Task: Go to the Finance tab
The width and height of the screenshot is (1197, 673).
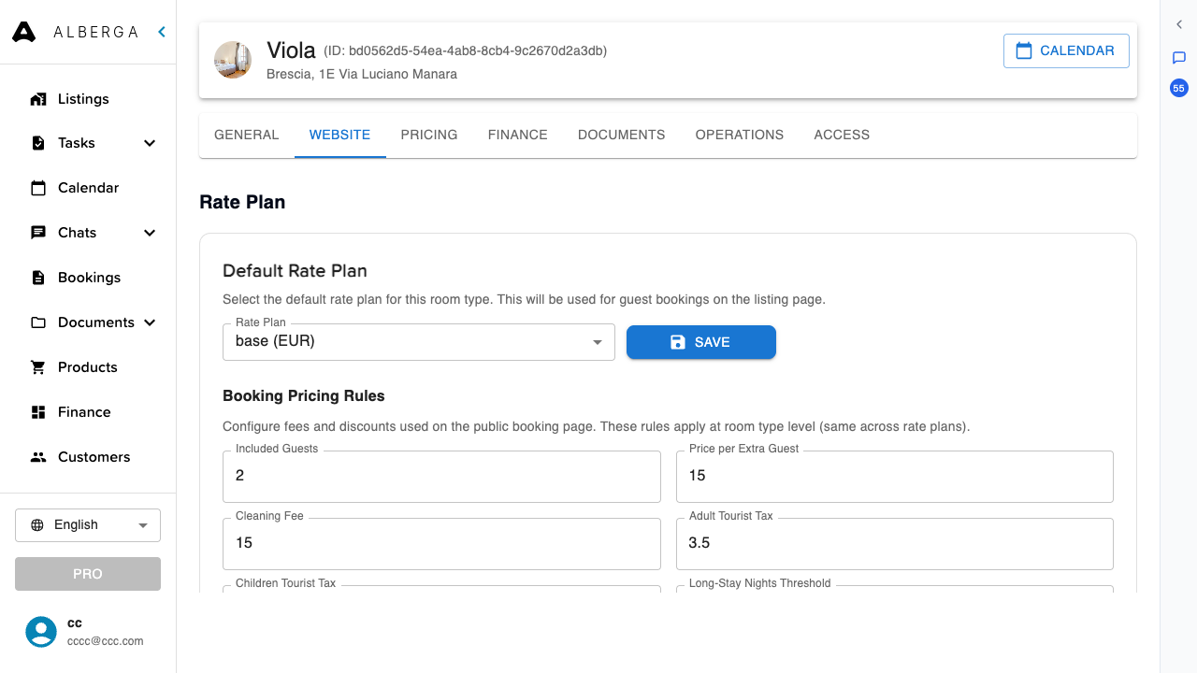Action: [518, 135]
